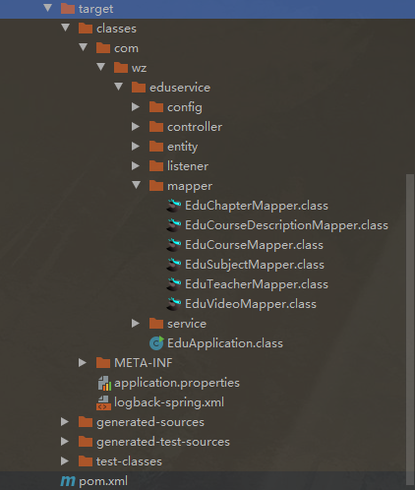This screenshot has width=415, height=490.
Task: Select the target row label
Action: click(95, 9)
